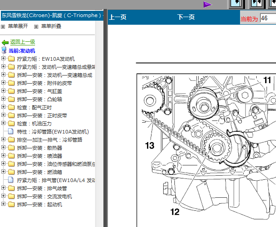Open 拆卸—安装：发动机—变速箱总成 item

coord(54,75)
